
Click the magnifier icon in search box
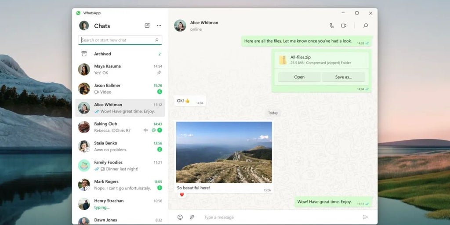(x=157, y=40)
